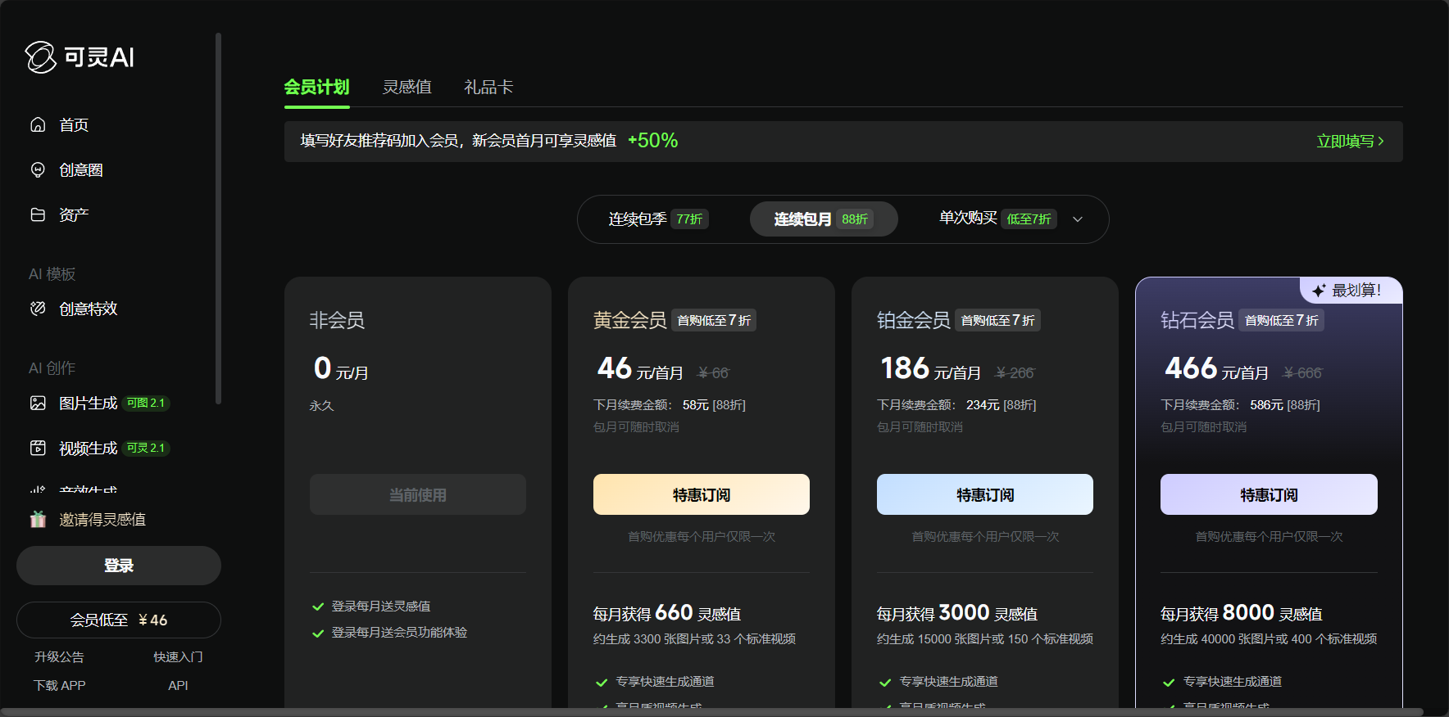The height and width of the screenshot is (717, 1449).
Task: Open the API link
Action: (178, 685)
